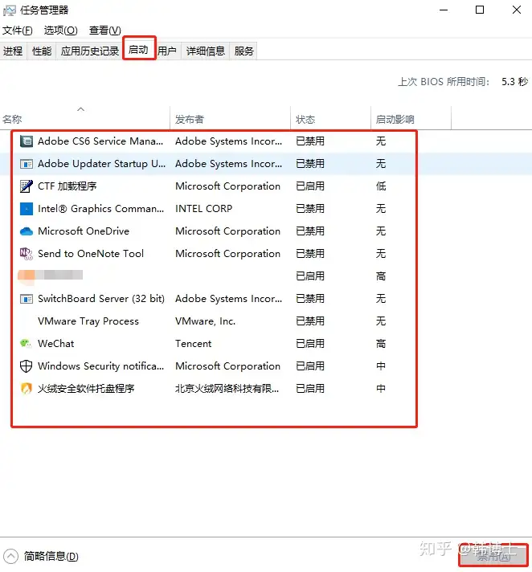
Task: Select the Microsoft OneDrive entry
Action: click(84, 231)
